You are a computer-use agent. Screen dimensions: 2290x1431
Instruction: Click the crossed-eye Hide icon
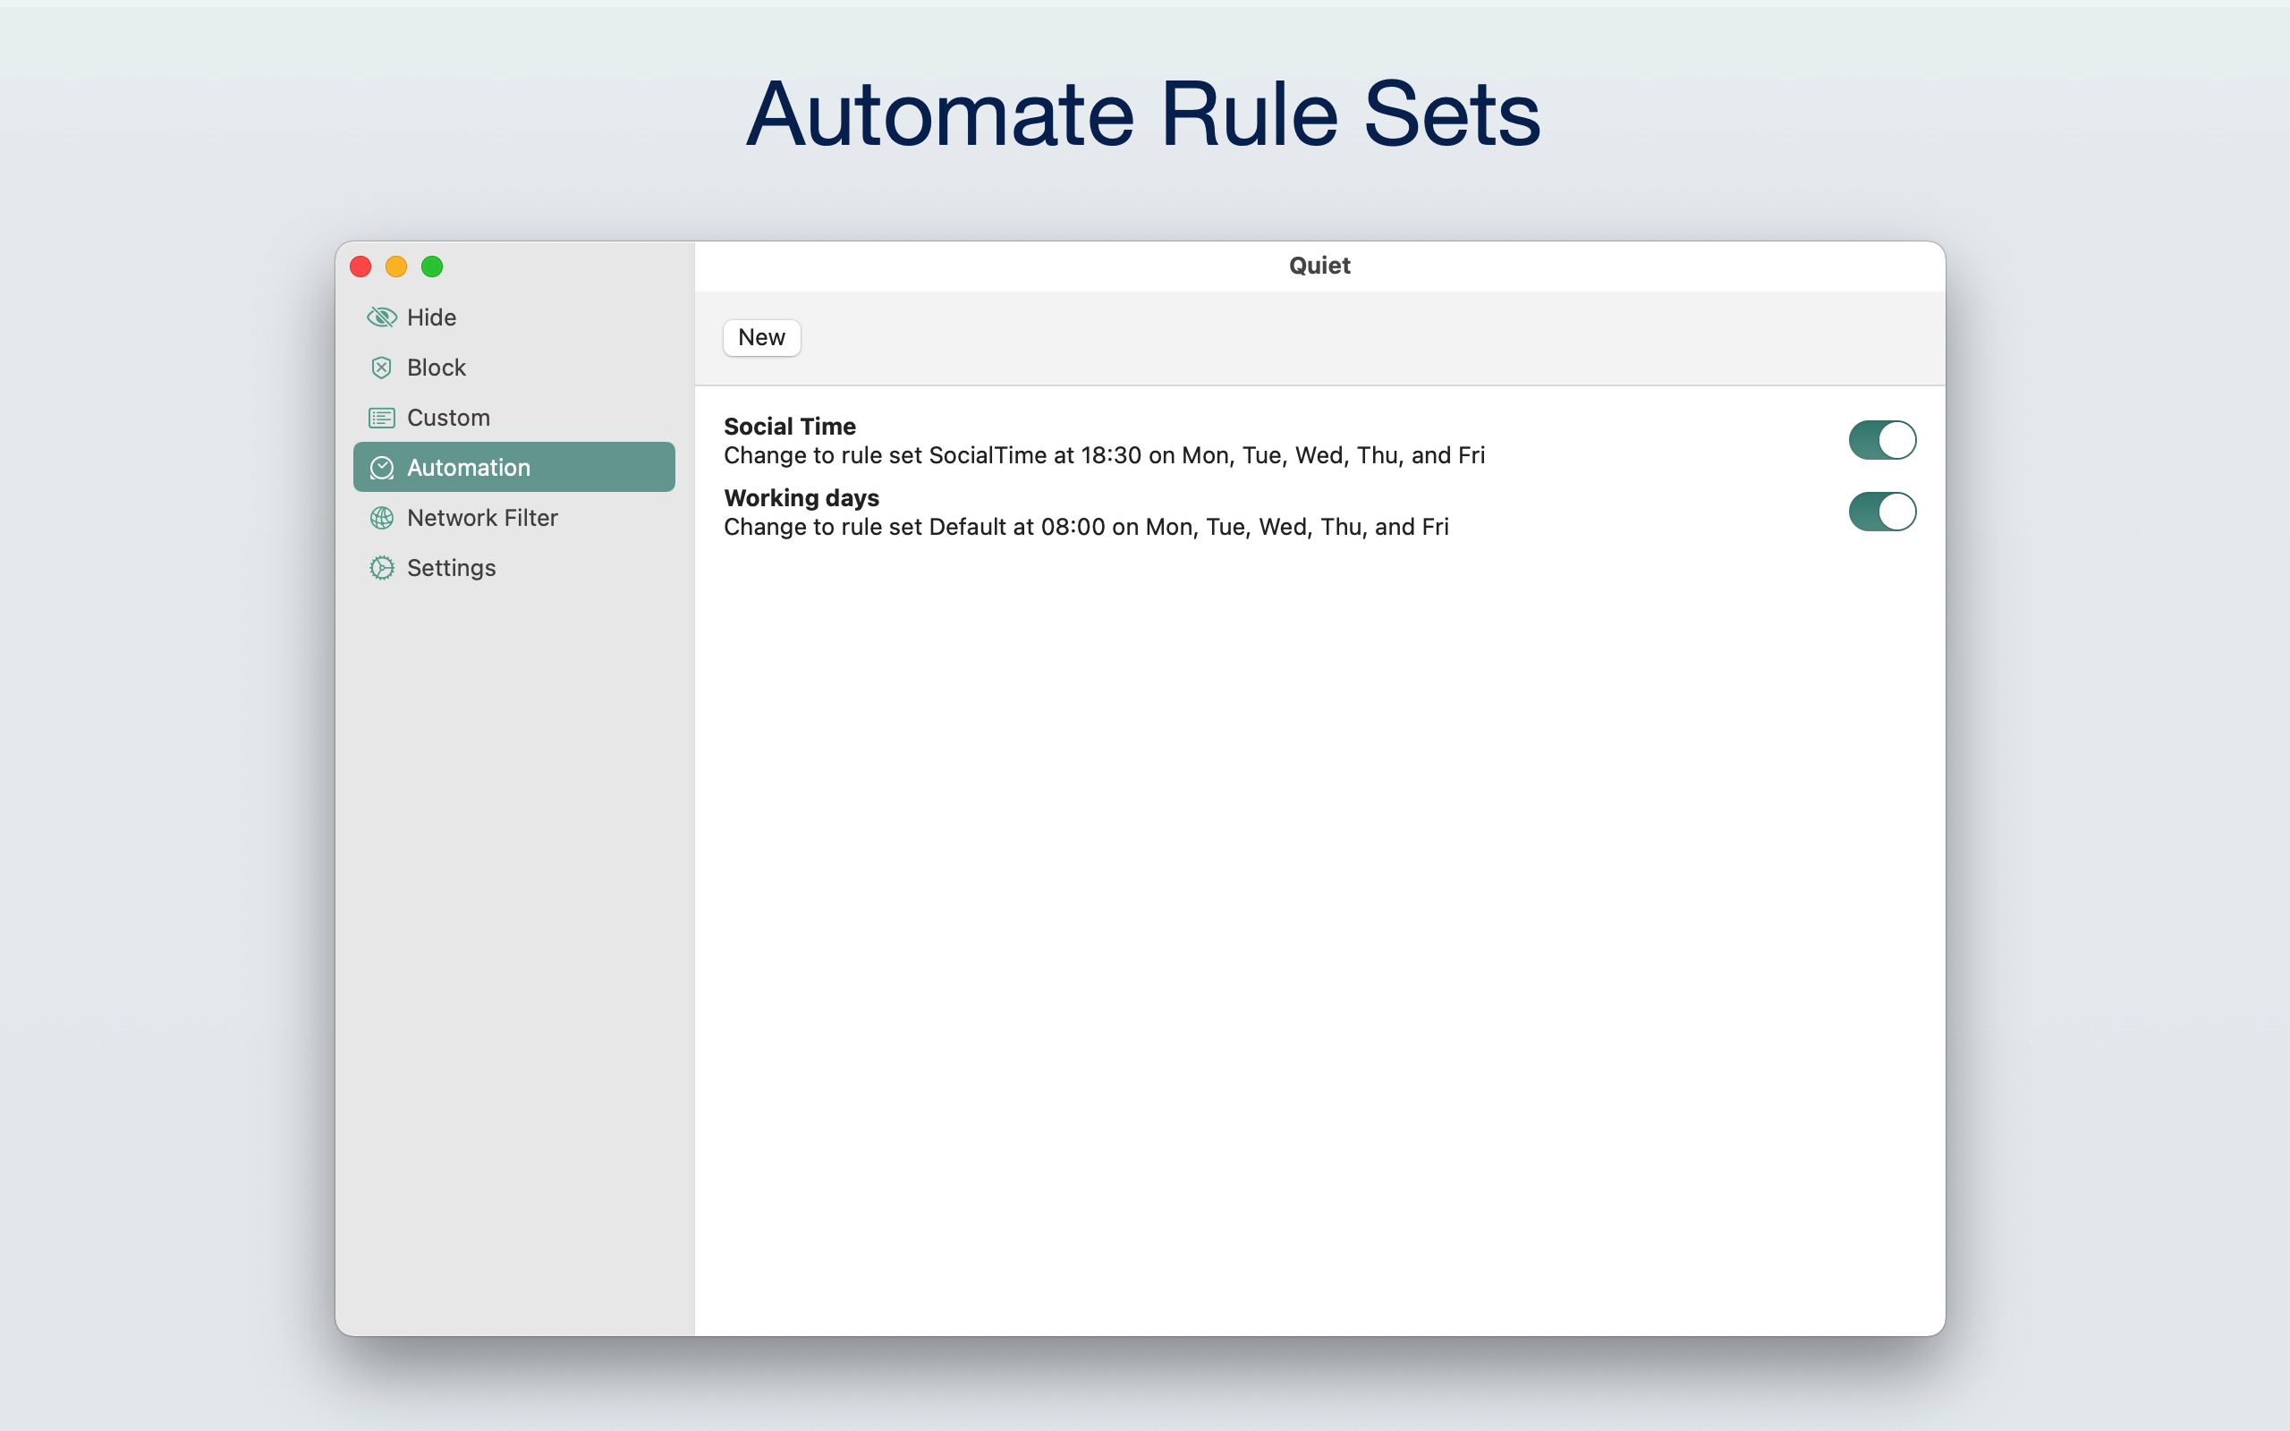tap(381, 317)
